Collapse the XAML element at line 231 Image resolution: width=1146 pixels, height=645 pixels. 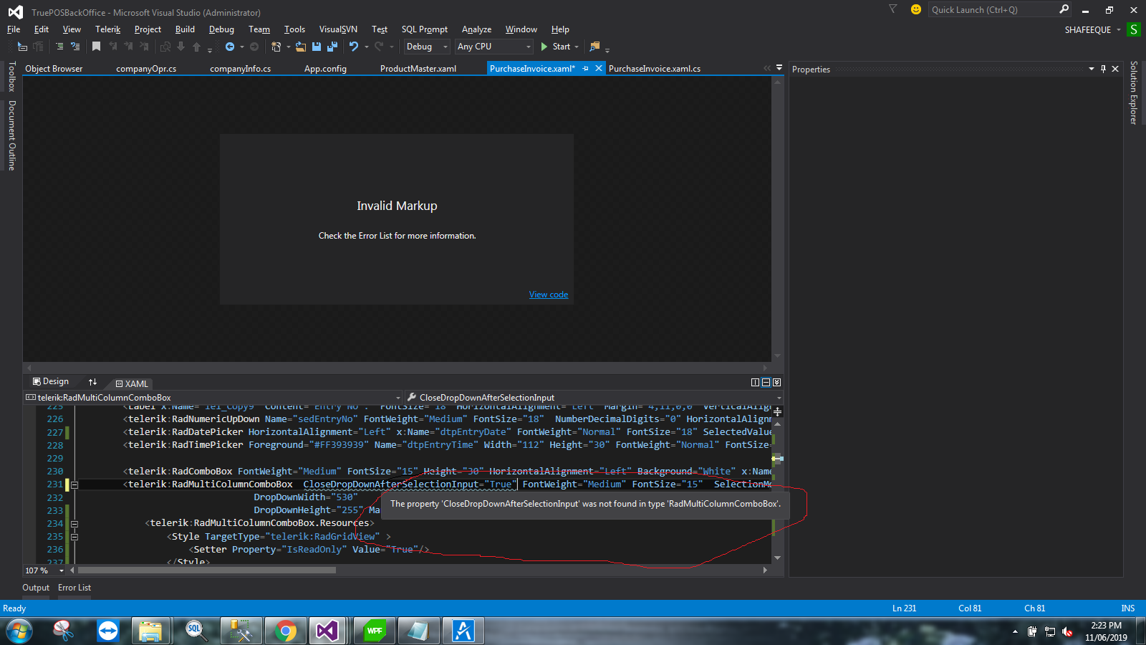[74, 484]
